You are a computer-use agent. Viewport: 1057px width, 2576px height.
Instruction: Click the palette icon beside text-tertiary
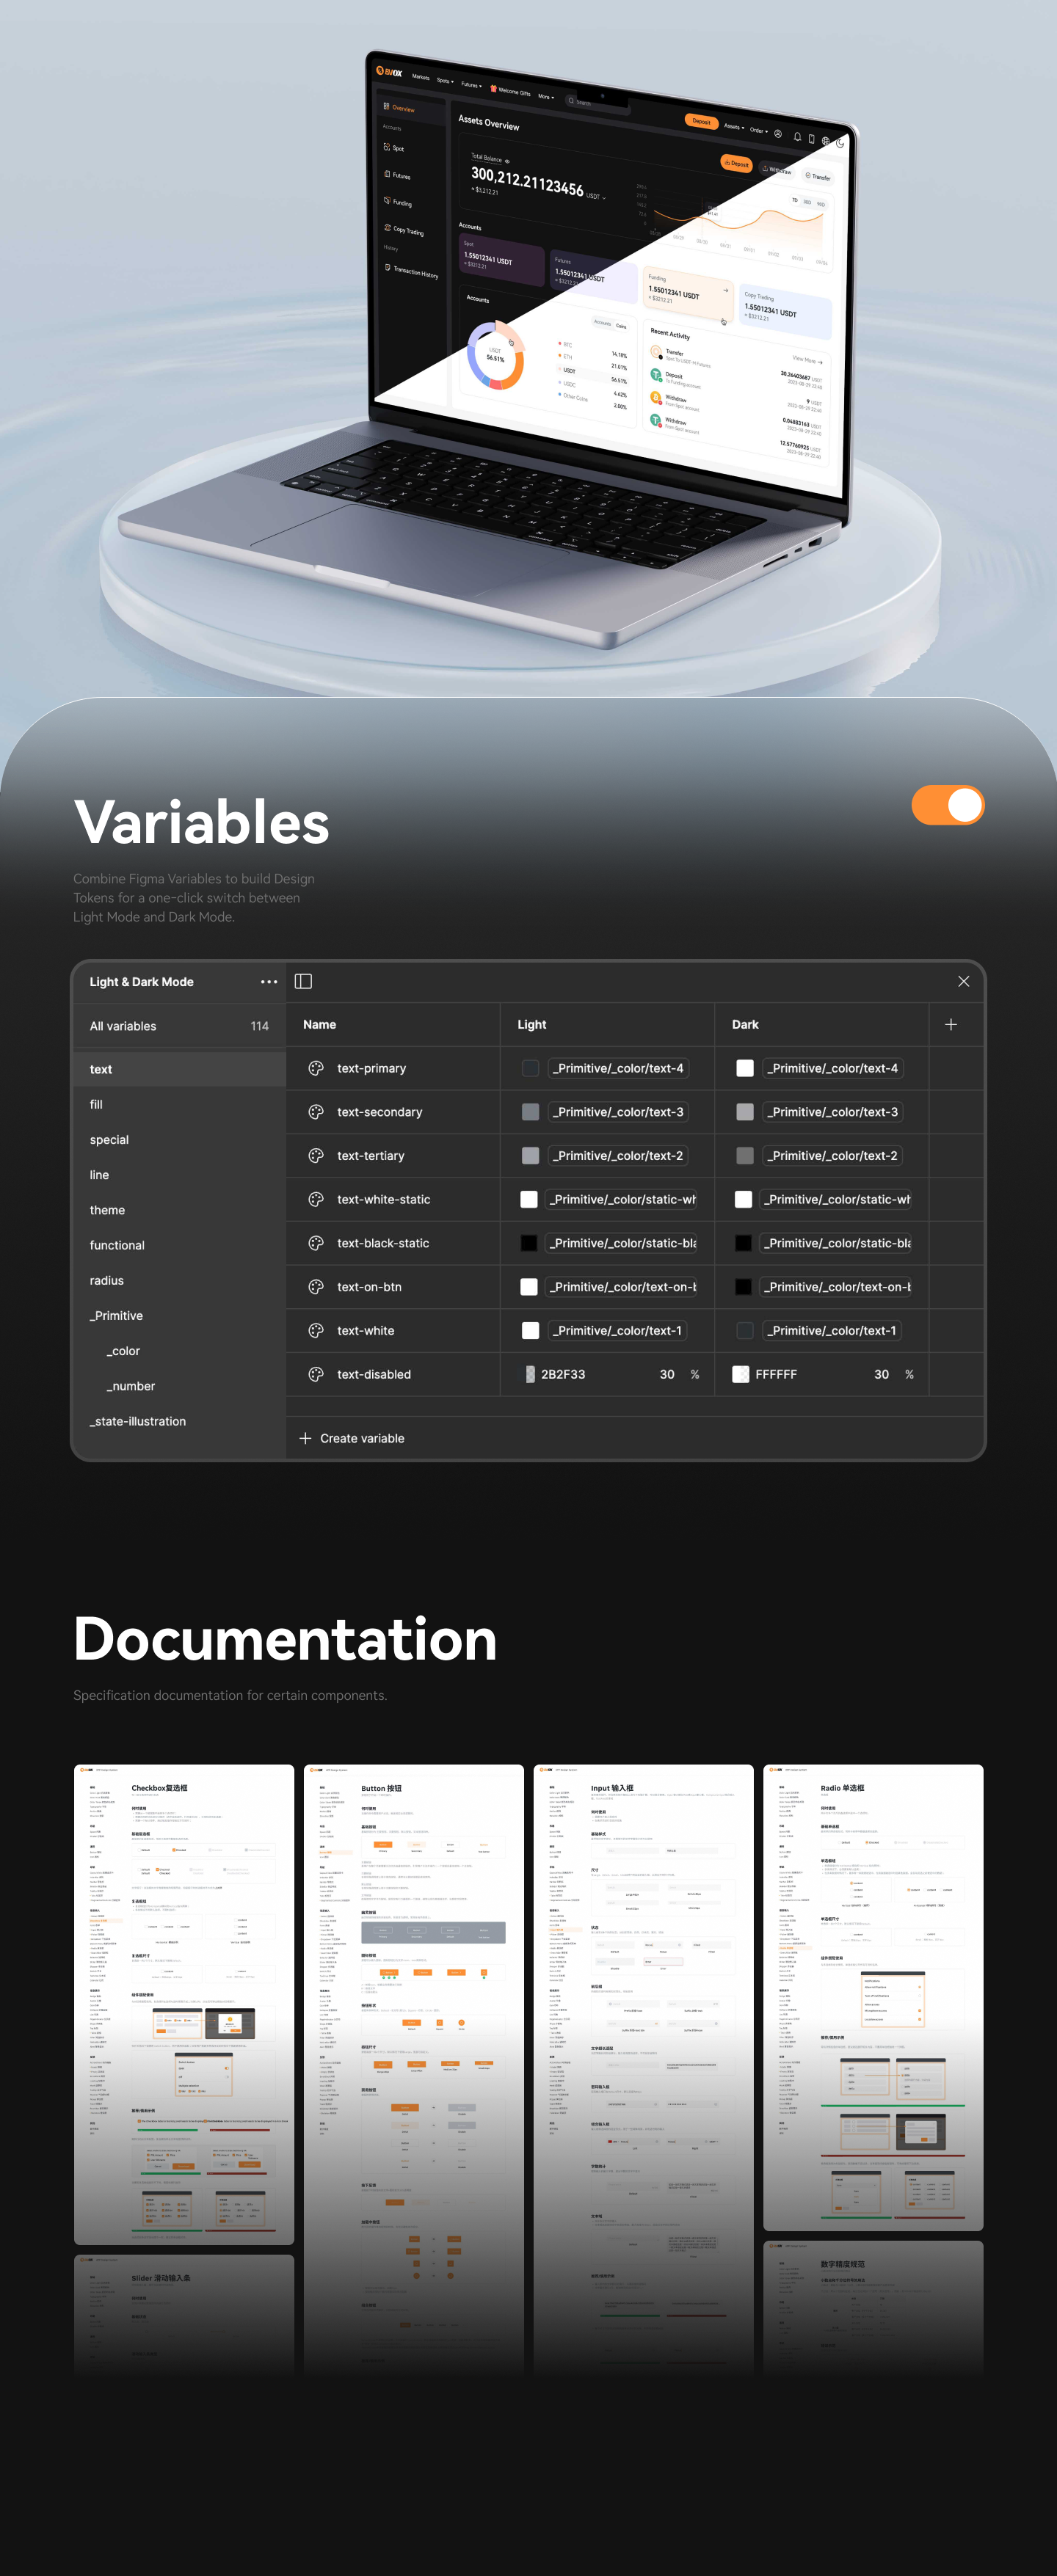tap(316, 1156)
